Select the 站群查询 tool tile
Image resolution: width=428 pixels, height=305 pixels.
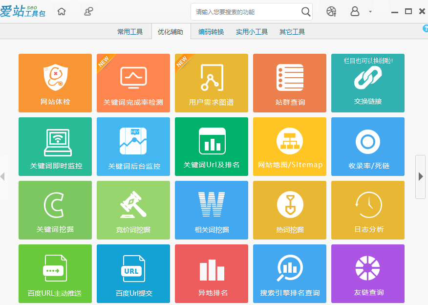[x=290, y=83]
